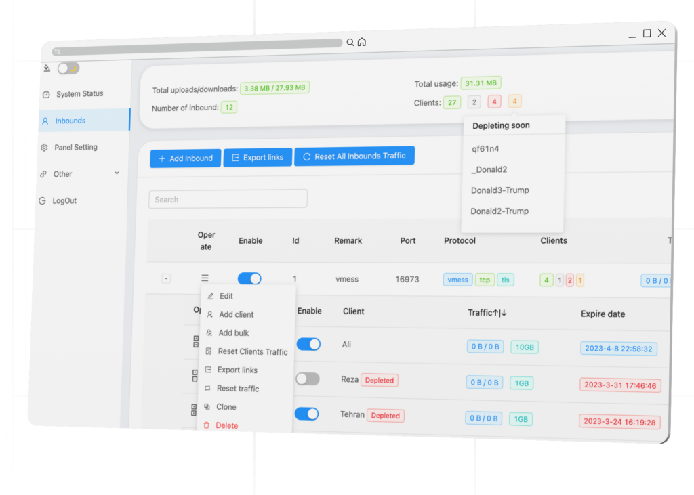The width and height of the screenshot is (694, 495).
Task: Toggle the dark mode moon switch
Action: tap(68, 68)
